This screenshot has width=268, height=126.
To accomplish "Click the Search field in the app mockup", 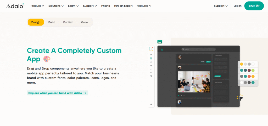I will [199, 49].
